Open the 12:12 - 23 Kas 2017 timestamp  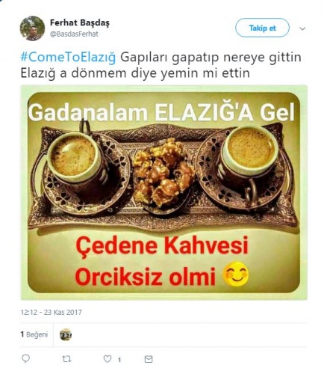52,312
